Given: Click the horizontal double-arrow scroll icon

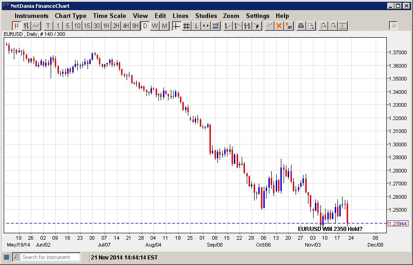Looking at the screenshot, I should tap(206, 26).
